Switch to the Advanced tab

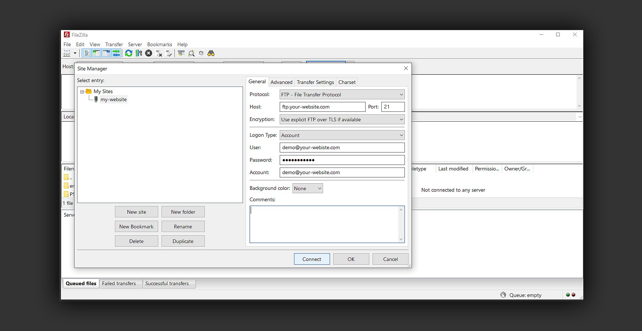click(x=282, y=82)
